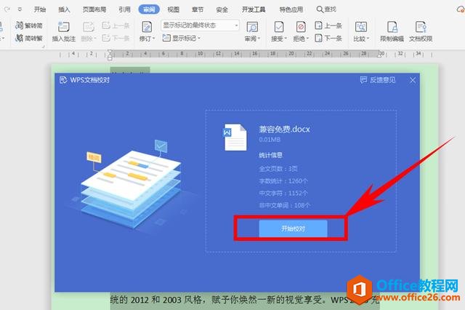The height and width of the screenshot is (310, 465).
Task: Expand the 修订 dropdown arrow
Action: [x=153, y=39]
